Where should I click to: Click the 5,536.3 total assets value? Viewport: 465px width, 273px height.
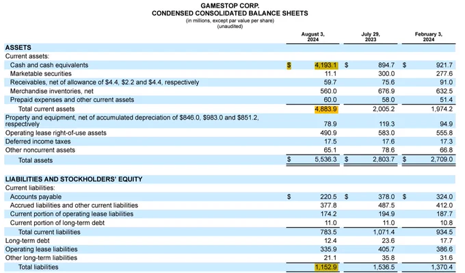pos(326,159)
